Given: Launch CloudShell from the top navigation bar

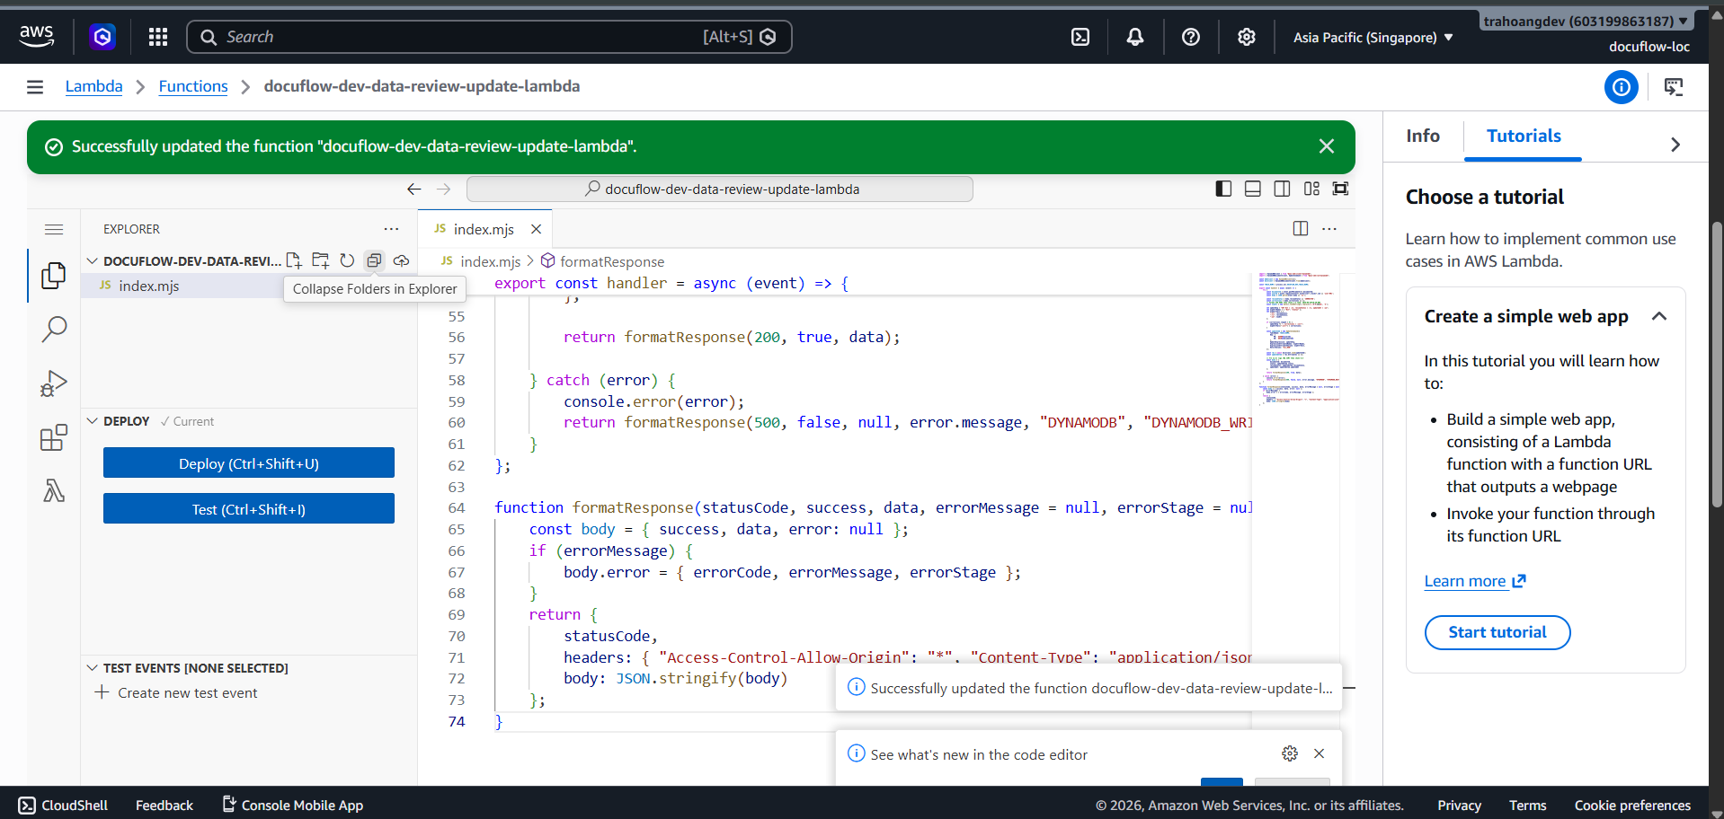Looking at the screenshot, I should click(1080, 37).
